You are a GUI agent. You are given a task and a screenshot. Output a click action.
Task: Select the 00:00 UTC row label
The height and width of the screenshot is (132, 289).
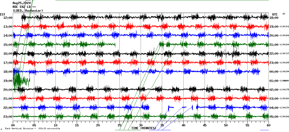274,72
